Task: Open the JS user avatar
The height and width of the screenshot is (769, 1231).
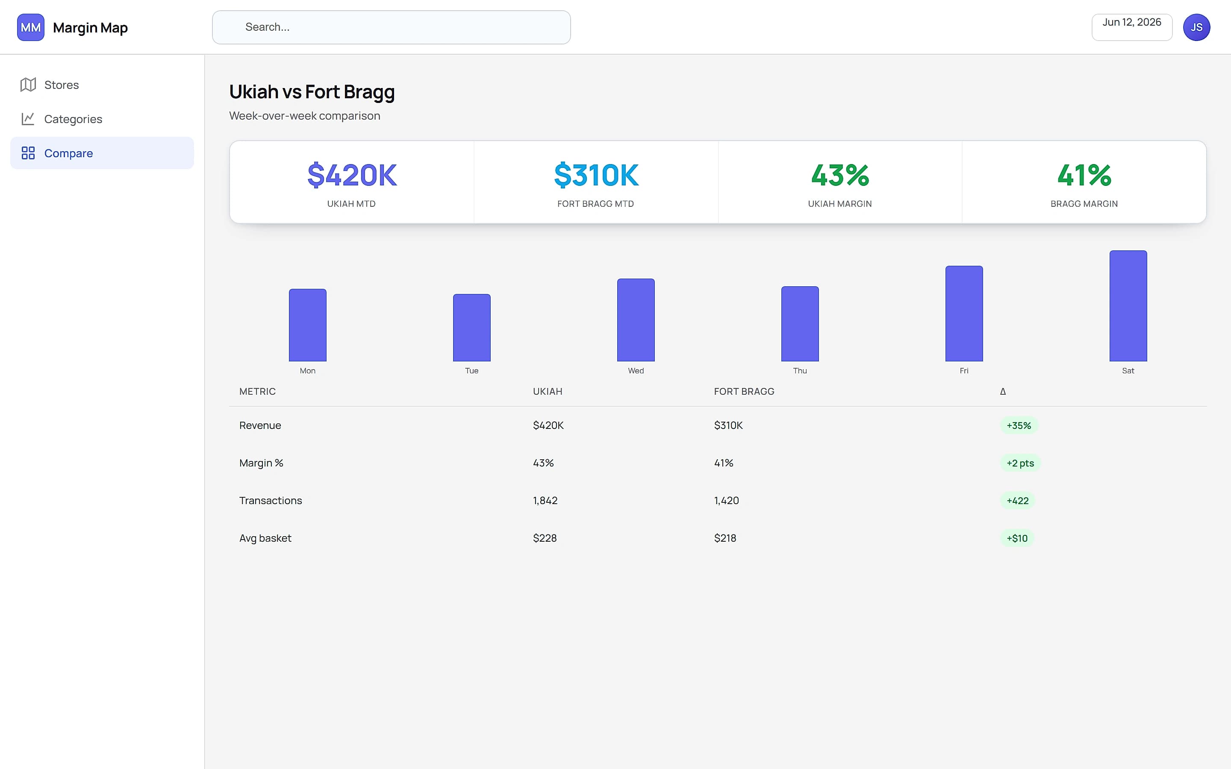Action: [x=1196, y=27]
